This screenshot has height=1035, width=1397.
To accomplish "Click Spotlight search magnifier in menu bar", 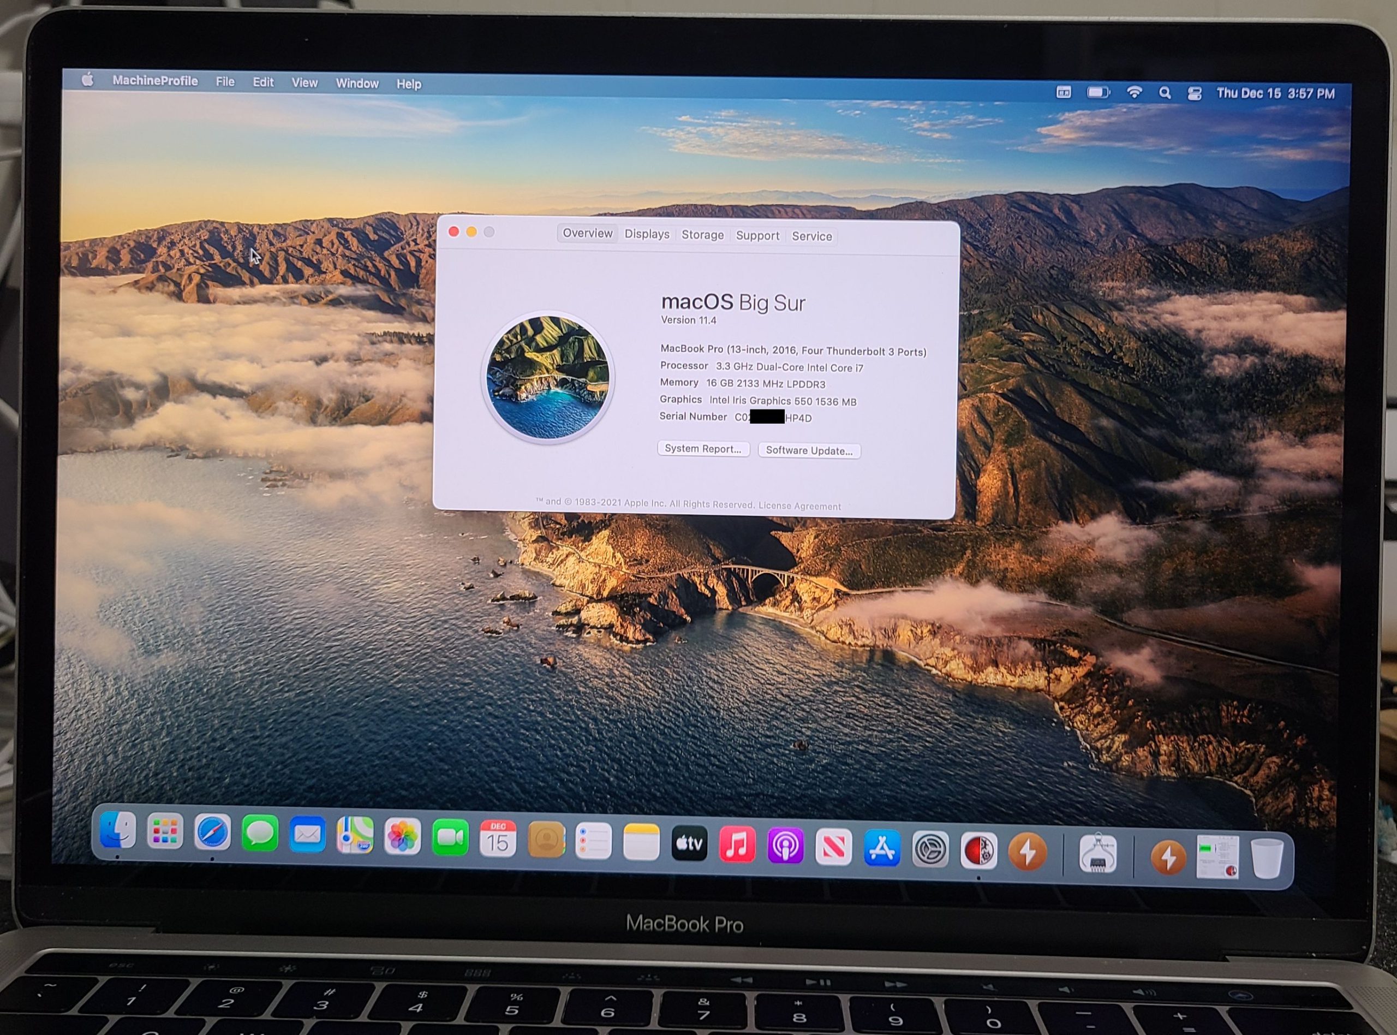I will pos(1165,93).
